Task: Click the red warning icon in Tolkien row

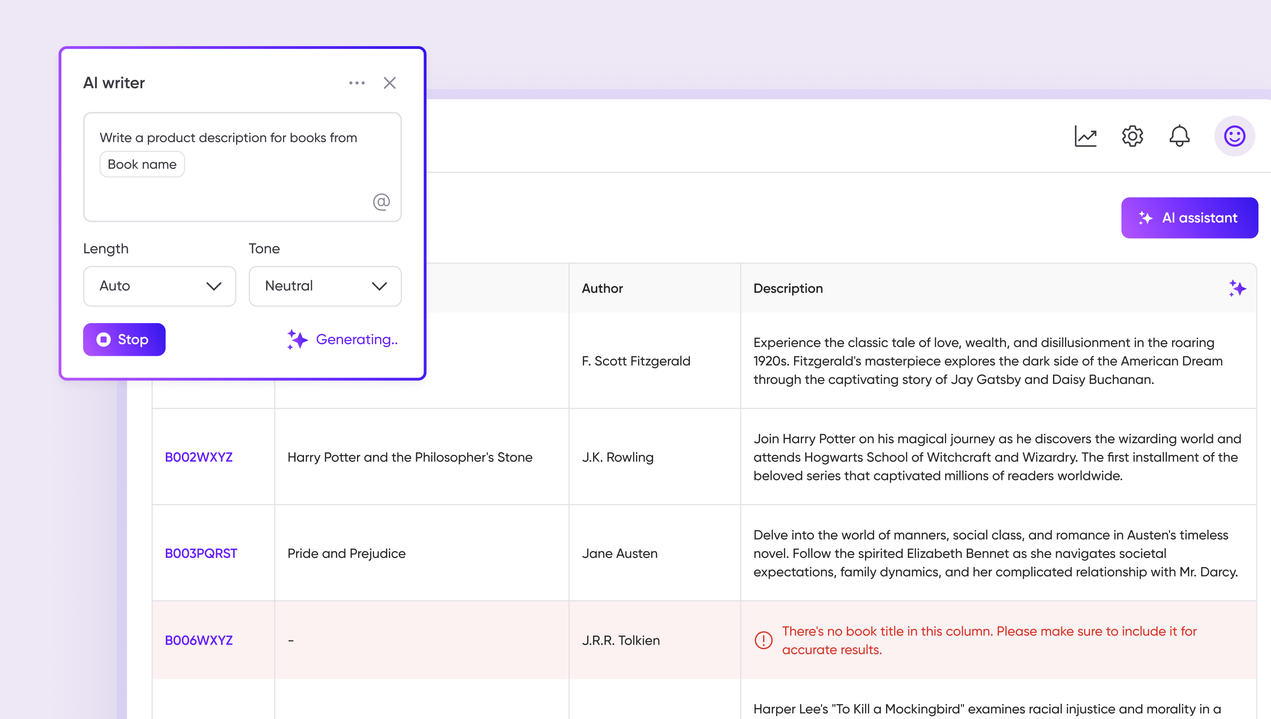Action: coord(763,641)
